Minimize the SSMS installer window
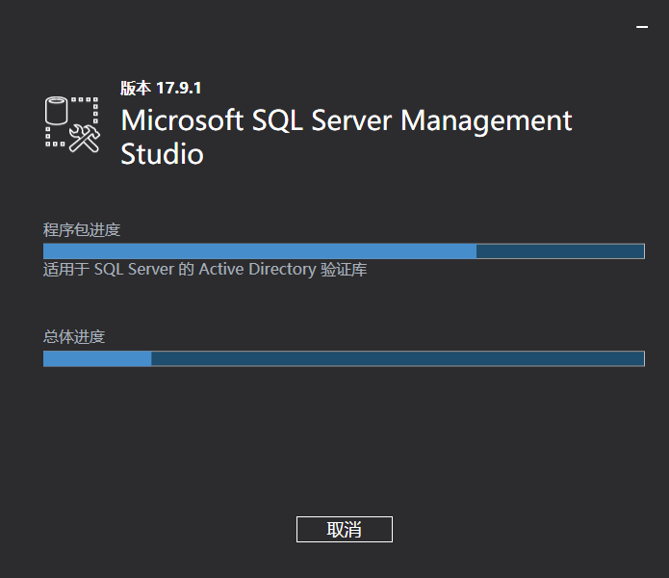 [x=642, y=27]
